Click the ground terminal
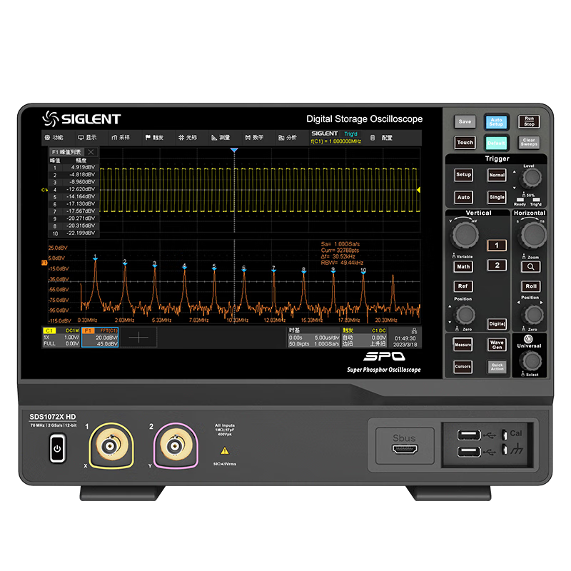571x571 pixels. 505,449
